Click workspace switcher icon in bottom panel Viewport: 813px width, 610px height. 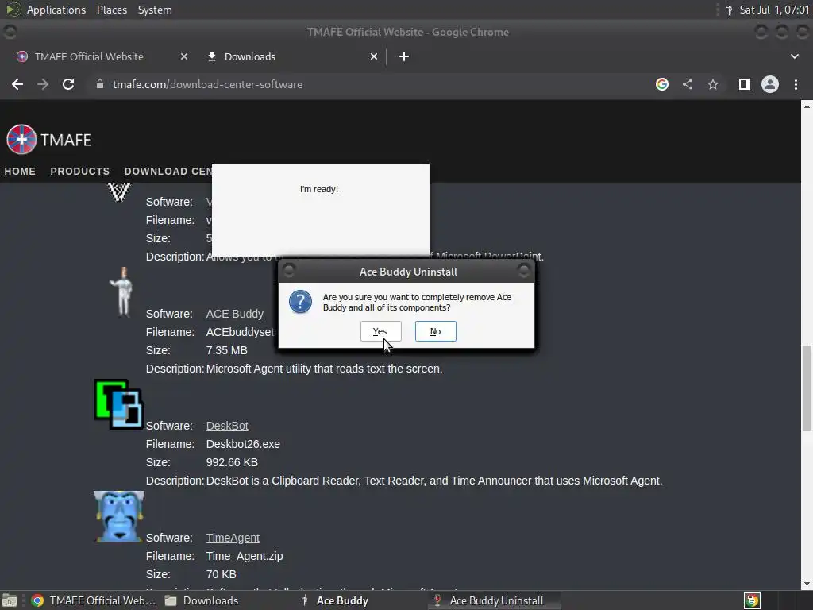[x=752, y=600]
